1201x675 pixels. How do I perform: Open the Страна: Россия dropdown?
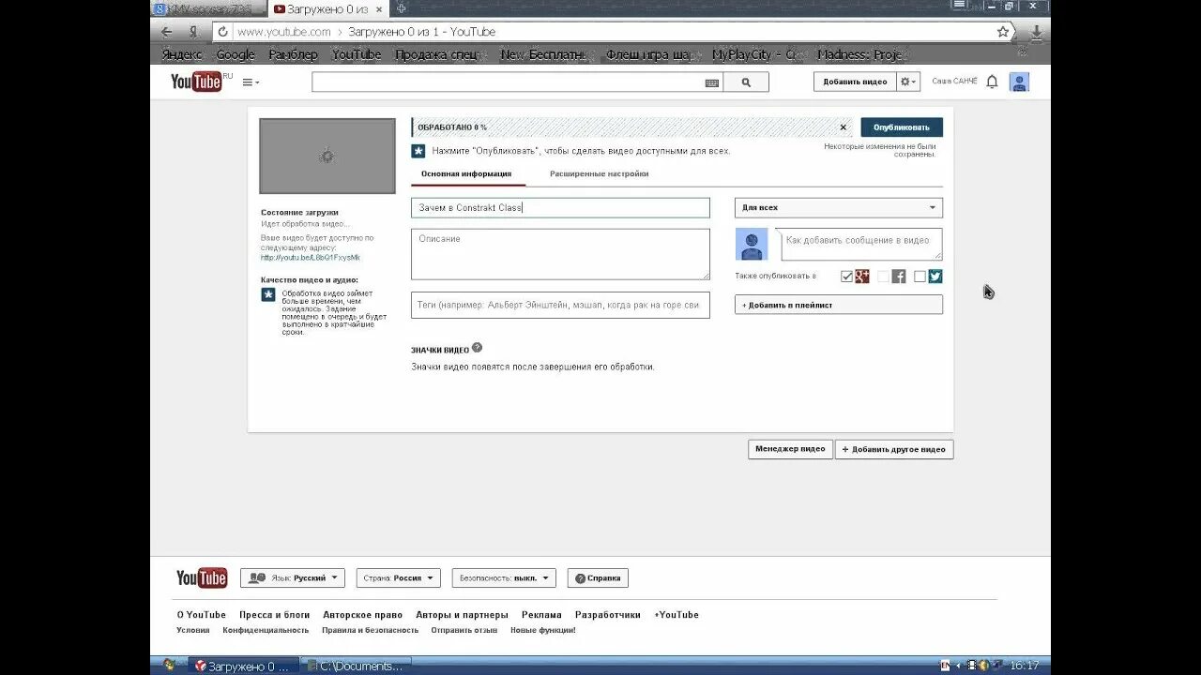pyautogui.click(x=399, y=578)
